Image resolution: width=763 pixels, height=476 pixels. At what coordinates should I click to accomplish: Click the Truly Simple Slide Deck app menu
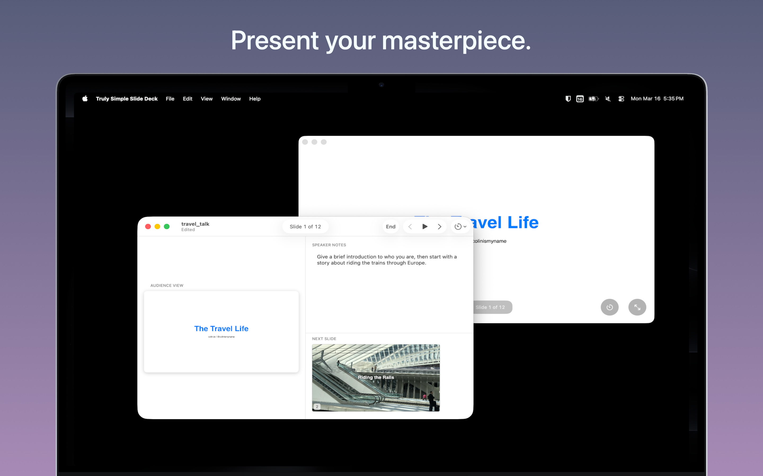[127, 99]
